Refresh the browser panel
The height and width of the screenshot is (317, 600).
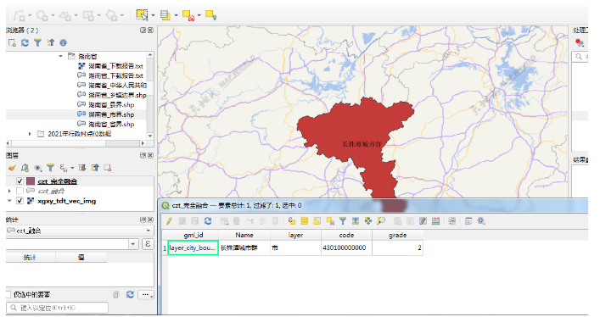pyautogui.click(x=25, y=43)
